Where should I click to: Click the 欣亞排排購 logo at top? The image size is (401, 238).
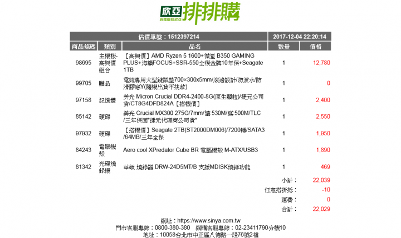coord(200,13)
